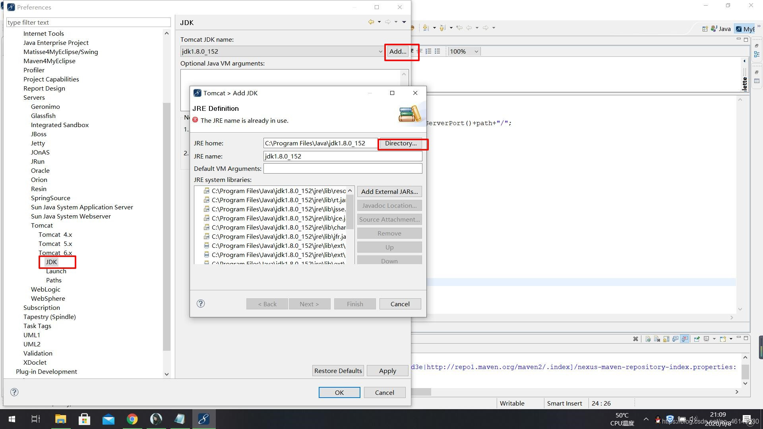763x429 pixels.
Task: Click the Default VM Arguments field
Action: [343, 168]
